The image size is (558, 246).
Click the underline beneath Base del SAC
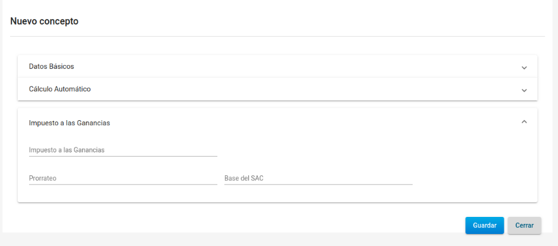click(x=318, y=185)
